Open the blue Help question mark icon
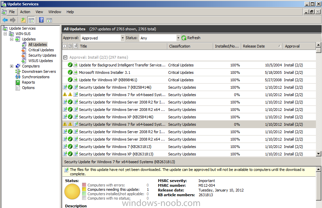Screen dimensions: 322x208 (x=41, y=20)
